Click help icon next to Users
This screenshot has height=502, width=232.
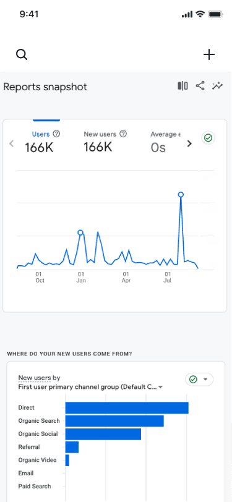[56, 134]
